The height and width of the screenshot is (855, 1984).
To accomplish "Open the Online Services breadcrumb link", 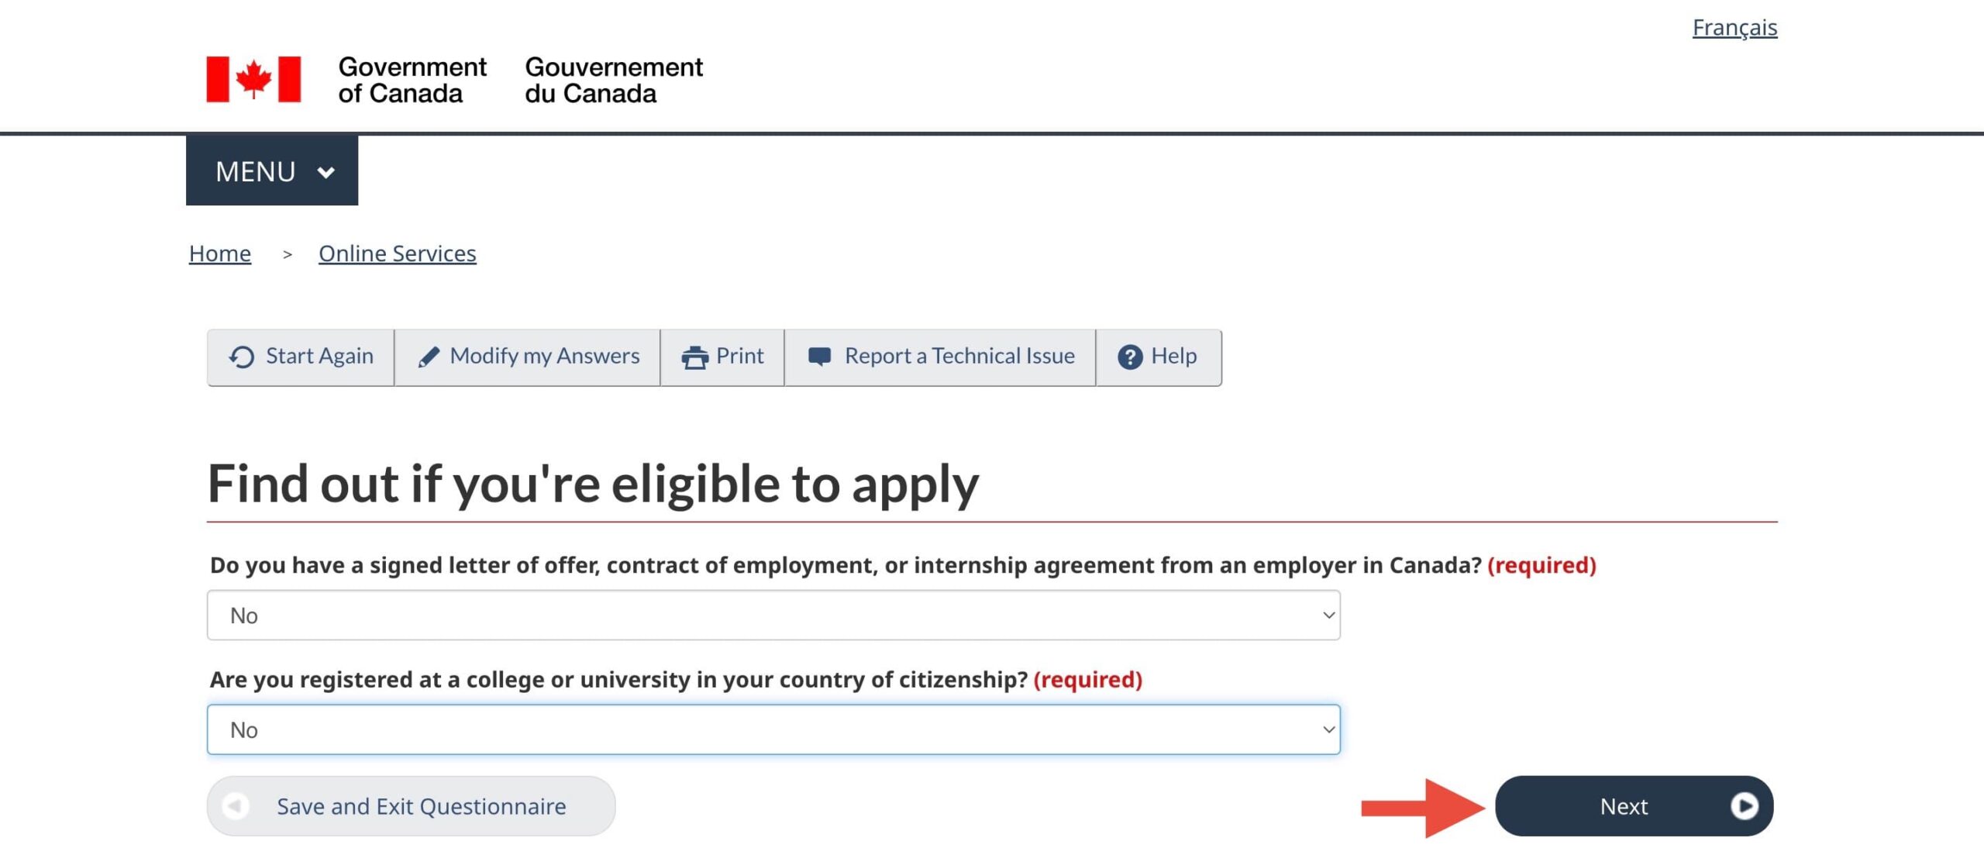I will (x=397, y=253).
